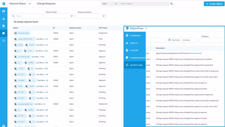Click the search magnifier icon in top bar
The height and width of the screenshot is (127, 225).
tap(172, 4)
